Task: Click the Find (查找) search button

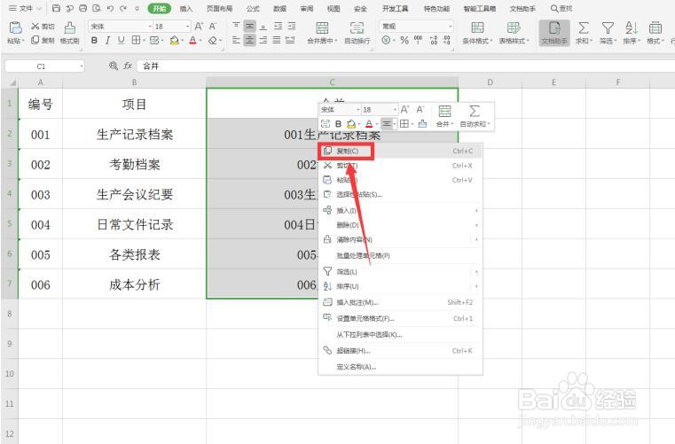Action: tap(561, 9)
